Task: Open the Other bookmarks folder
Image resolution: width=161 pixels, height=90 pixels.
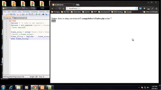Action: point(150,12)
